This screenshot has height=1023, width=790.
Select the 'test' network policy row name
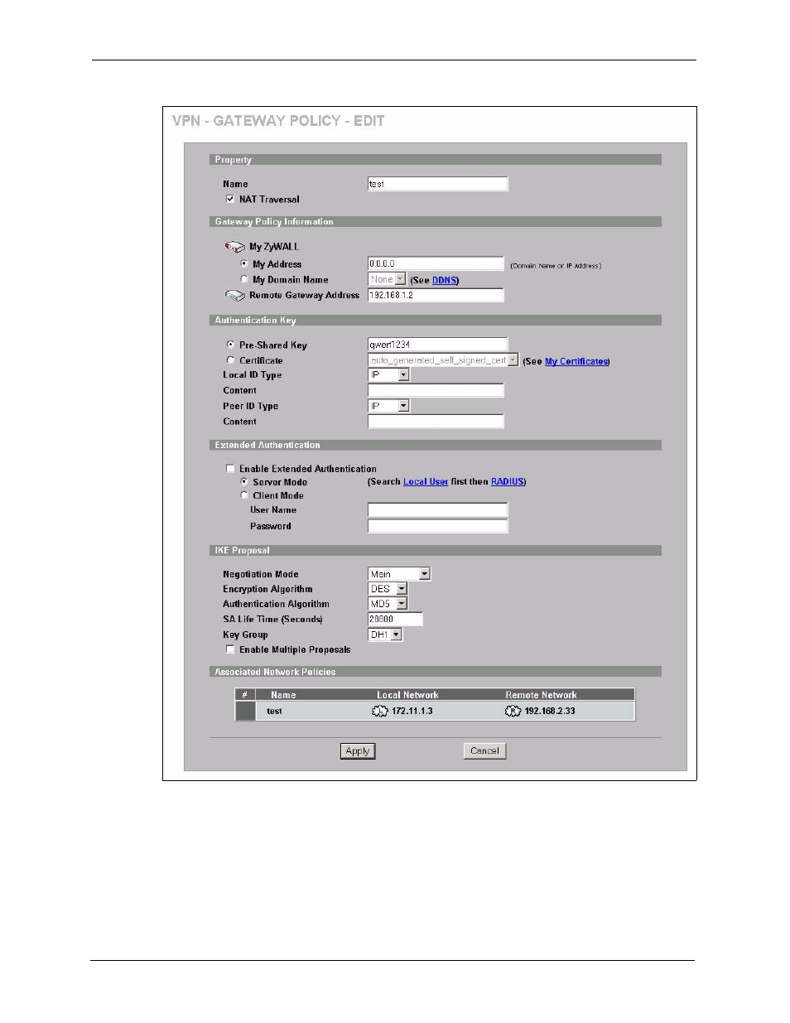(274, 712)
